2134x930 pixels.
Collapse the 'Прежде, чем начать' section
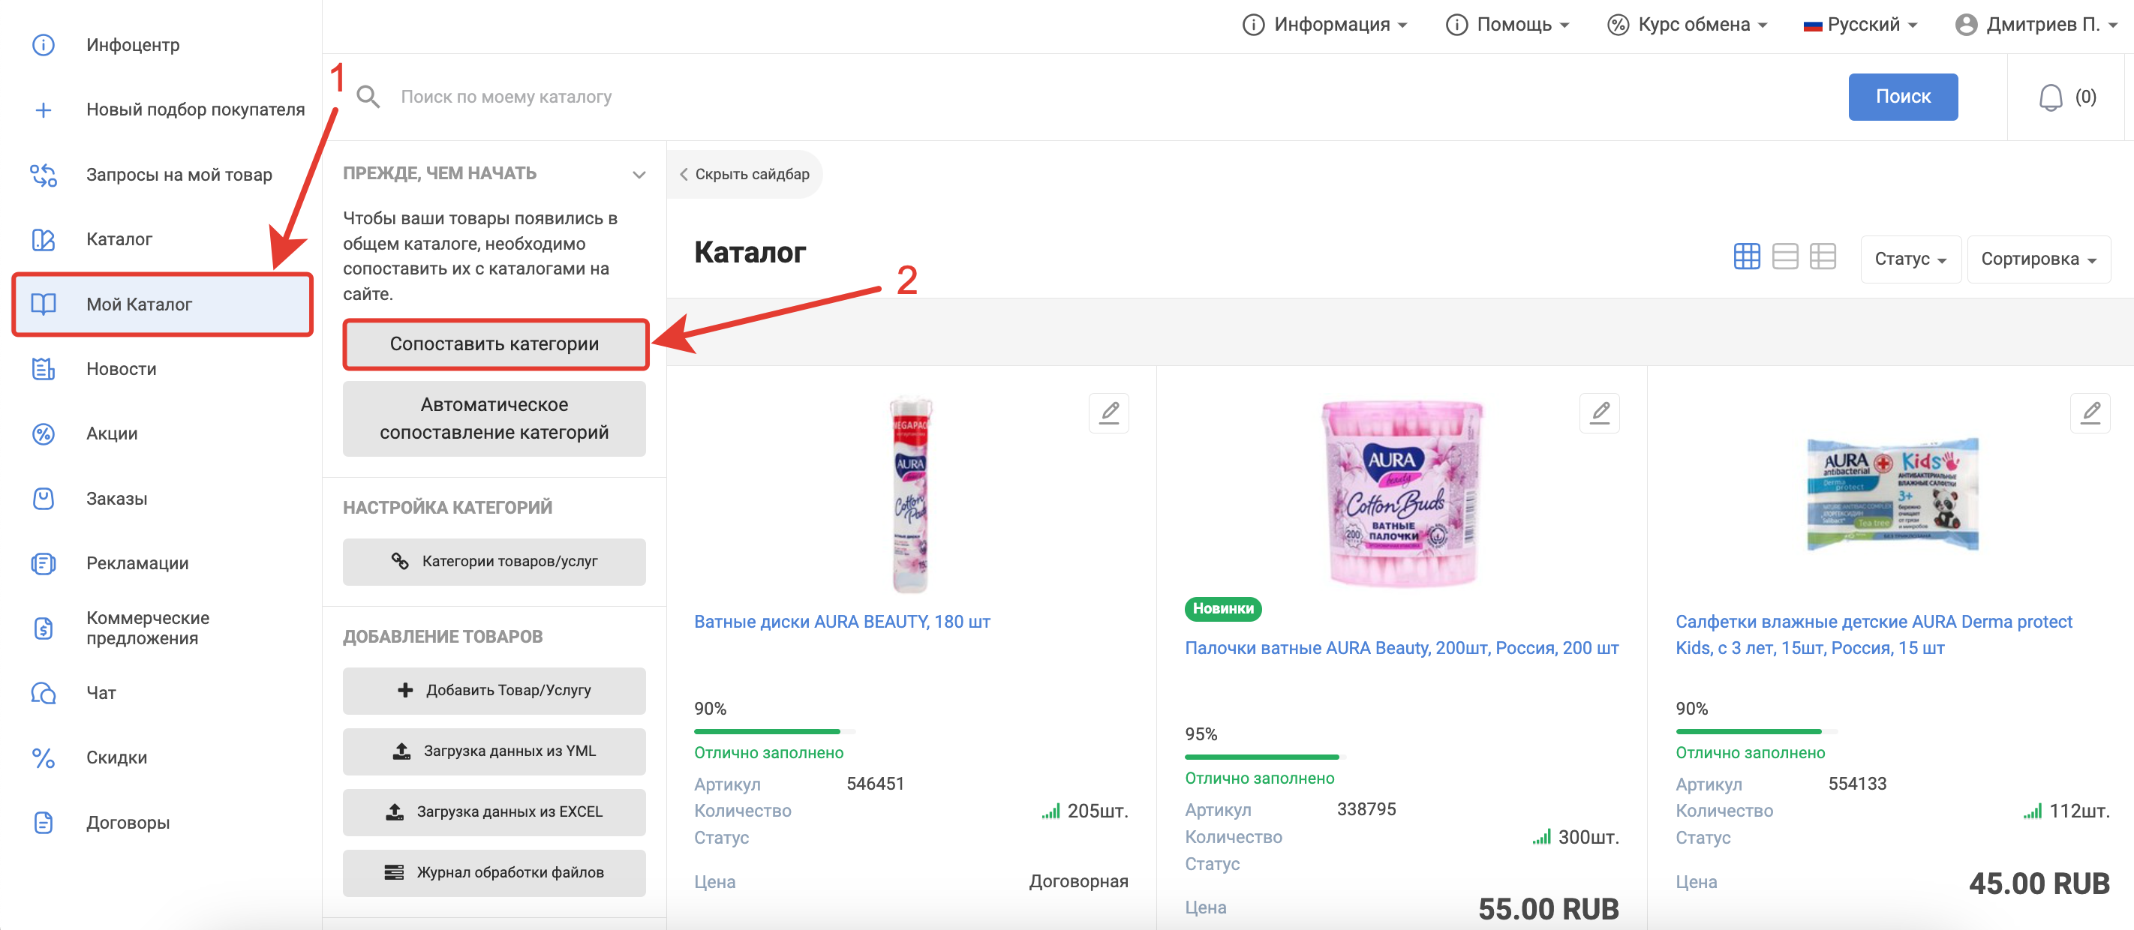click(639, 174)
